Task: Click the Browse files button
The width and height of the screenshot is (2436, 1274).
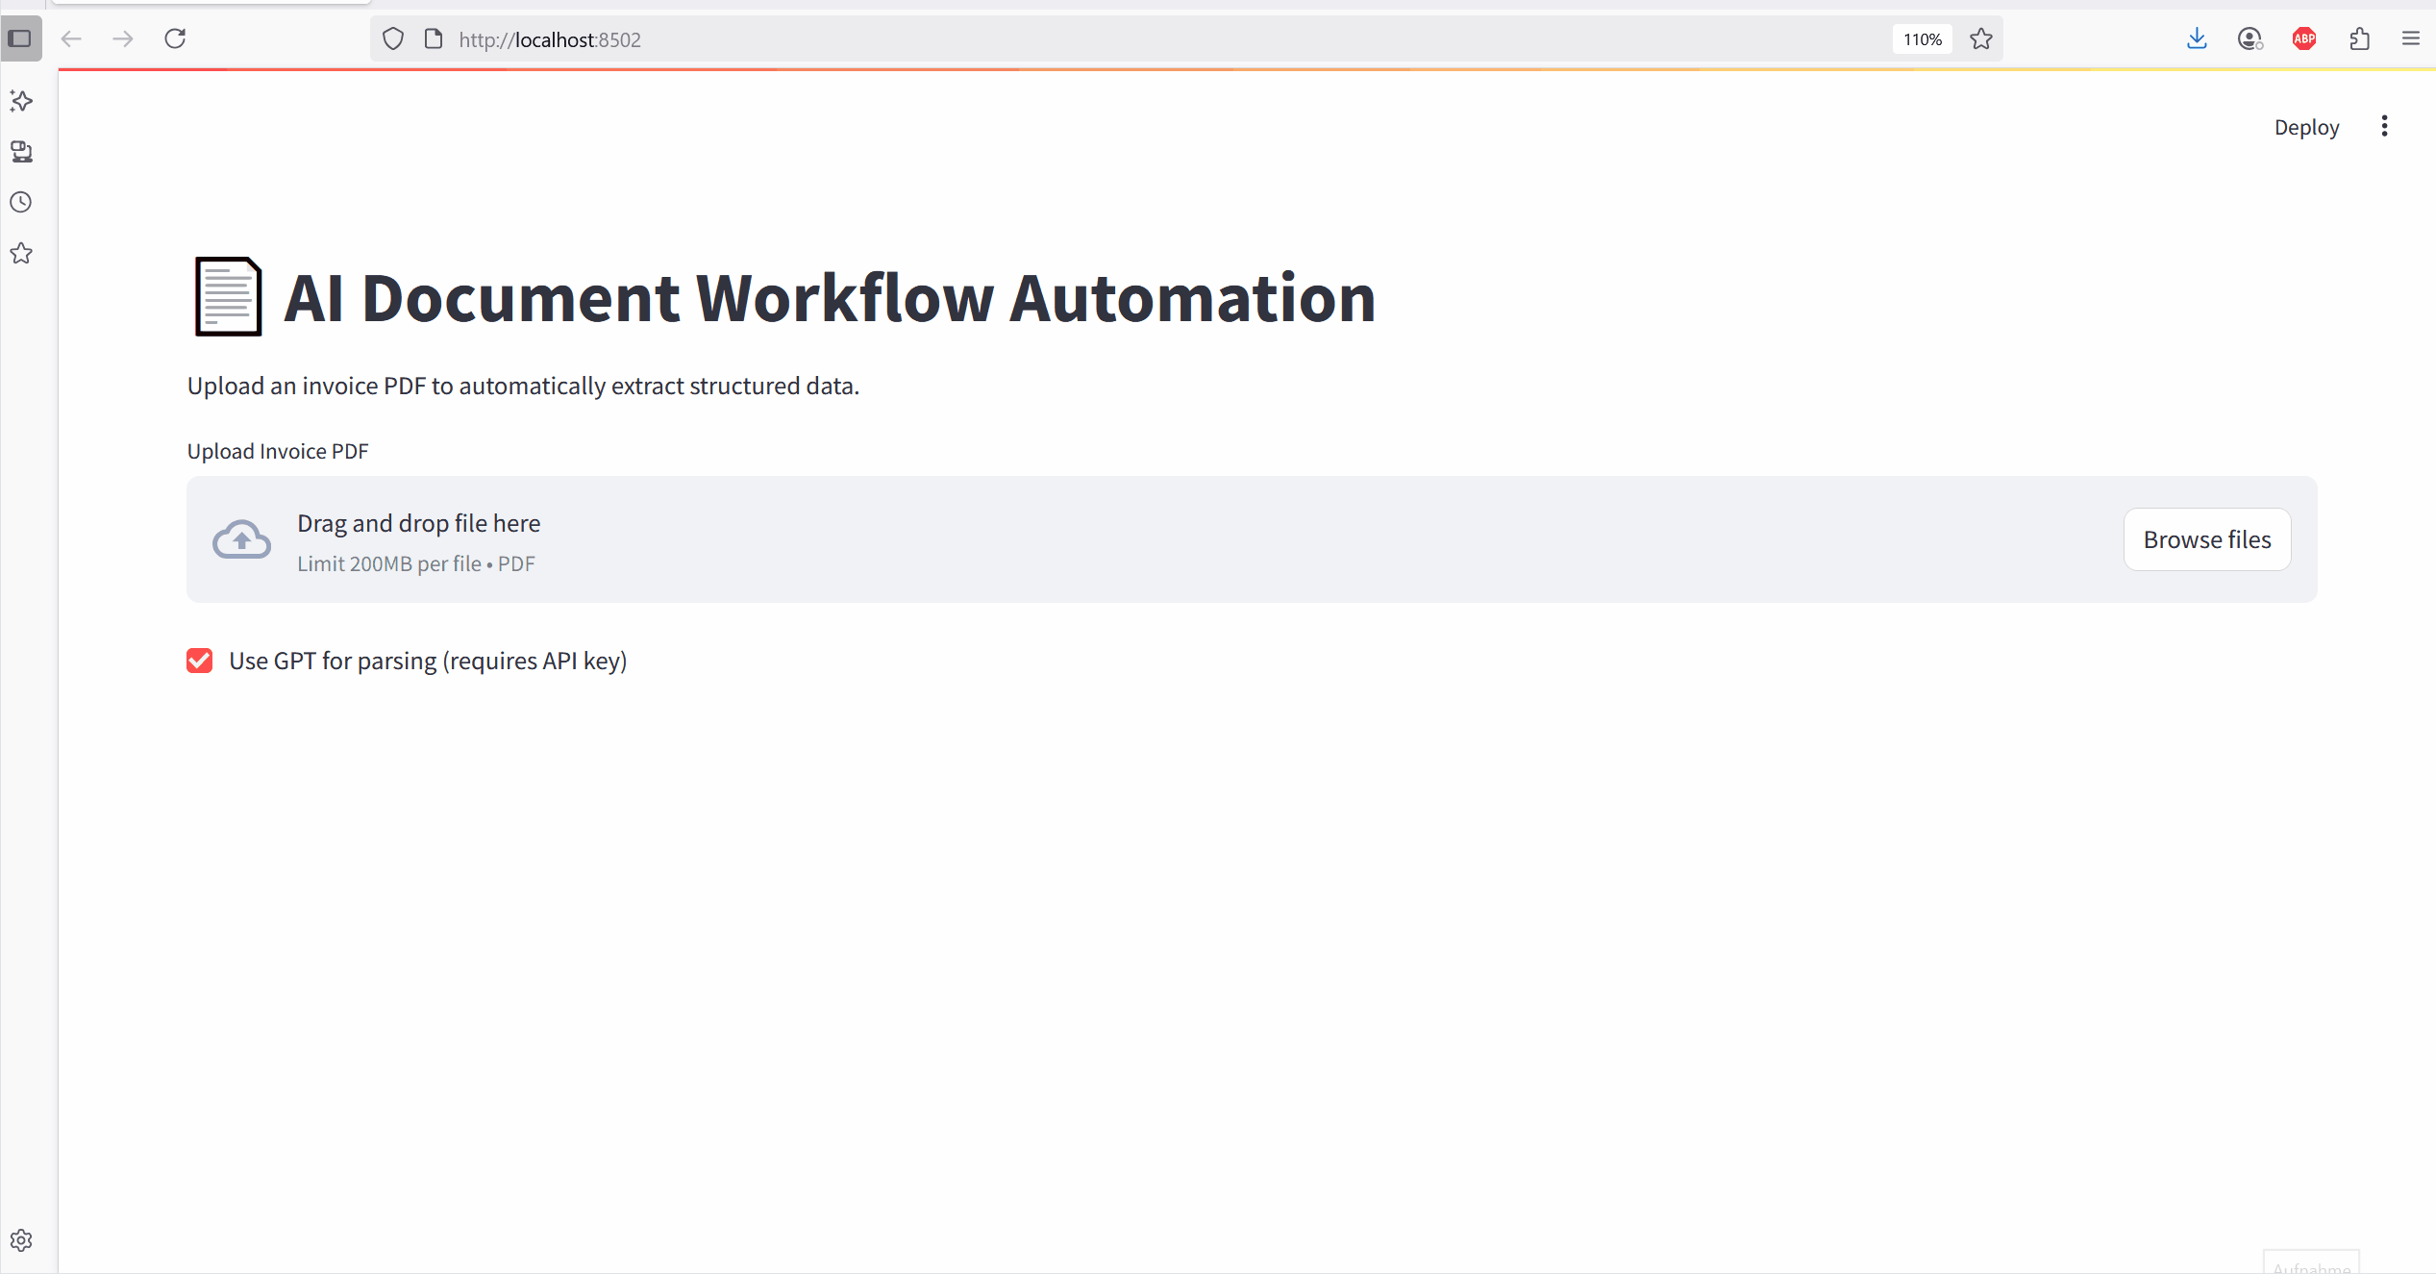Action: click(2207, 539)
